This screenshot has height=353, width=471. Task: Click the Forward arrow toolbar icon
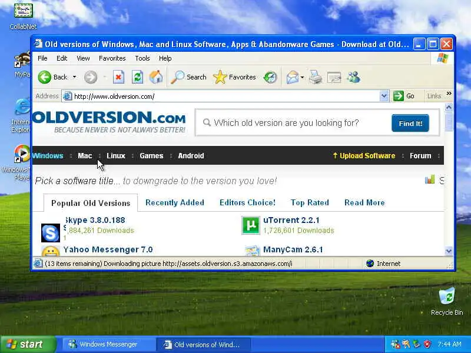[91, 77]
